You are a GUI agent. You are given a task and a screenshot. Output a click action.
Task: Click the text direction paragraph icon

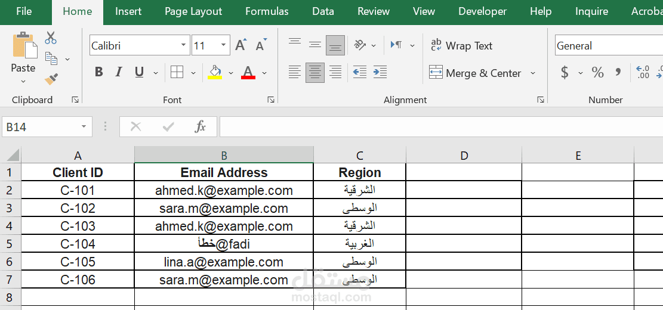point(397,45)
